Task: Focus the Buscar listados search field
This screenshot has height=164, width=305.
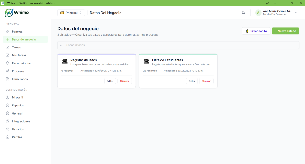Action: pos(178,45)
